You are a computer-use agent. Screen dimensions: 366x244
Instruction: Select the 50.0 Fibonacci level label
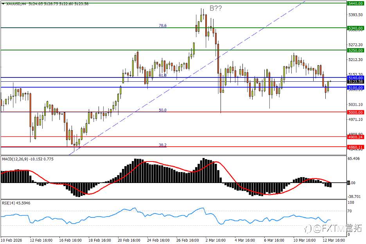[163, 110]
